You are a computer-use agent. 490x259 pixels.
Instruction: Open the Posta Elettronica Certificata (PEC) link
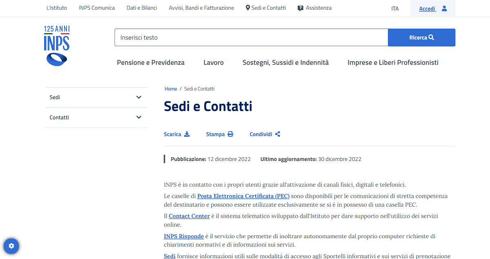pyautogui.click(x=243, y=196)
